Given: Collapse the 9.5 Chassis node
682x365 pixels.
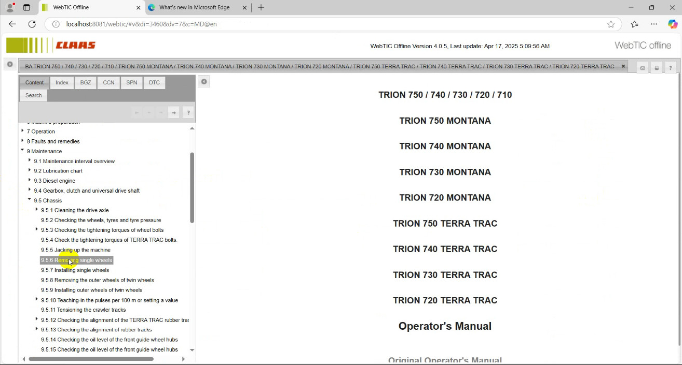Looking at the screenshot, I should (x=30, y=200).
